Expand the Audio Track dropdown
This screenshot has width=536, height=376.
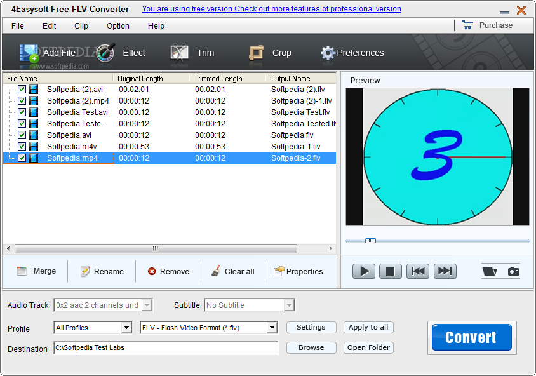tap(147, 305)
